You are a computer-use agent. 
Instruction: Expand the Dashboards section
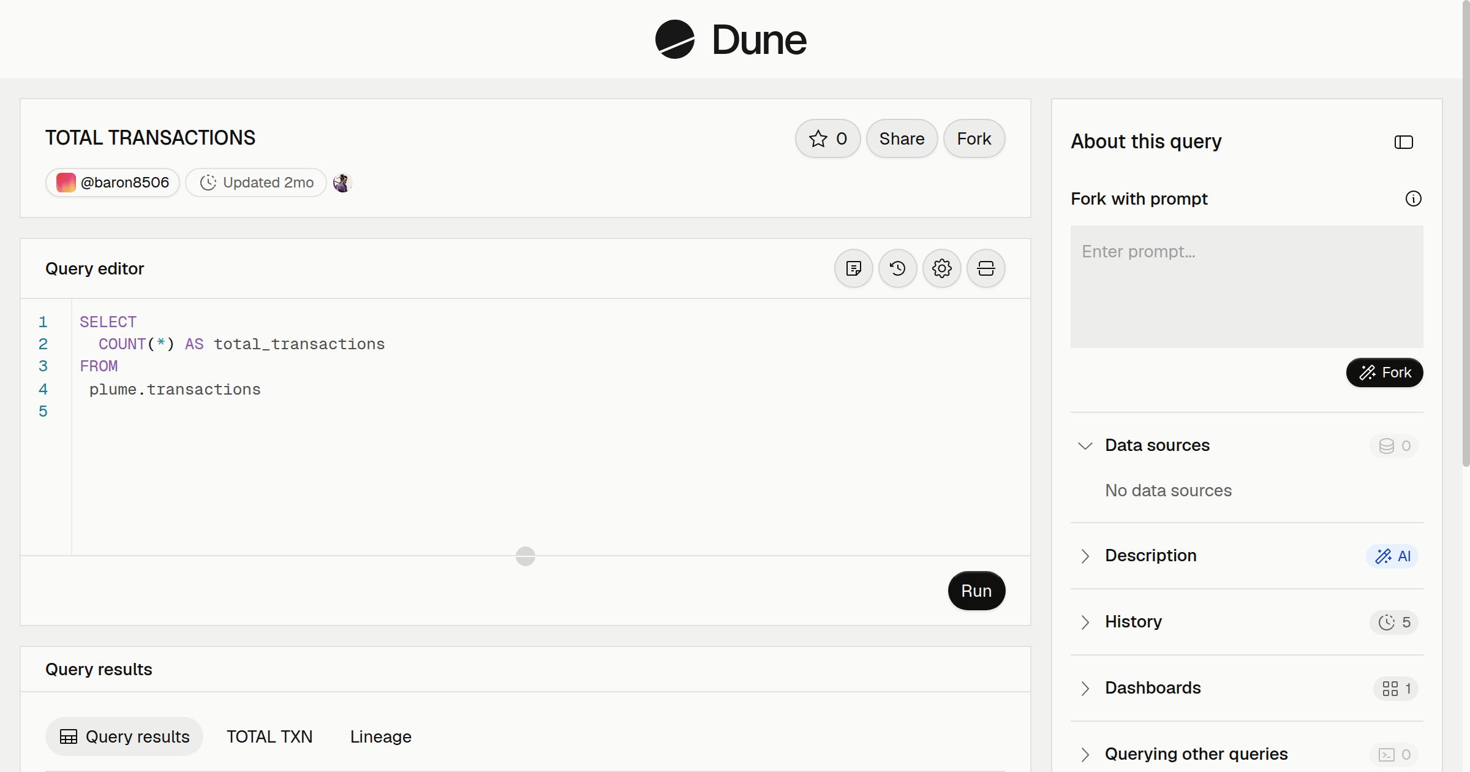click(x=1085, y=688)
